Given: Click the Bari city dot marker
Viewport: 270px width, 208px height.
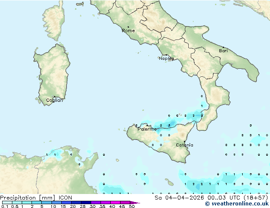Looking at the screenshot, I should point(223,47).
